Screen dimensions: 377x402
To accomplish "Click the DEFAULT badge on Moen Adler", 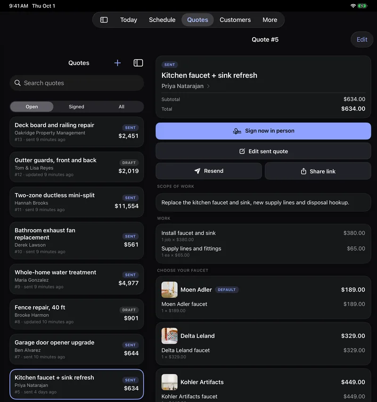I will (227, 290).
